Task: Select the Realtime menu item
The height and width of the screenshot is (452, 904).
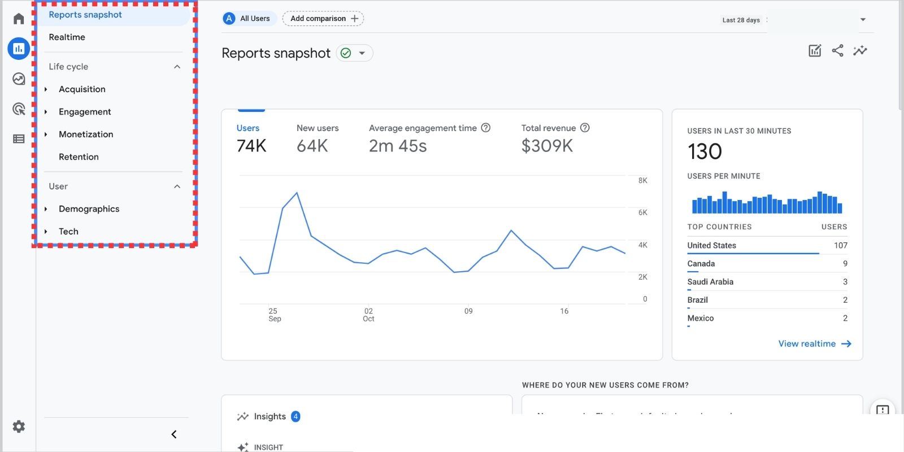Action: 67,37
